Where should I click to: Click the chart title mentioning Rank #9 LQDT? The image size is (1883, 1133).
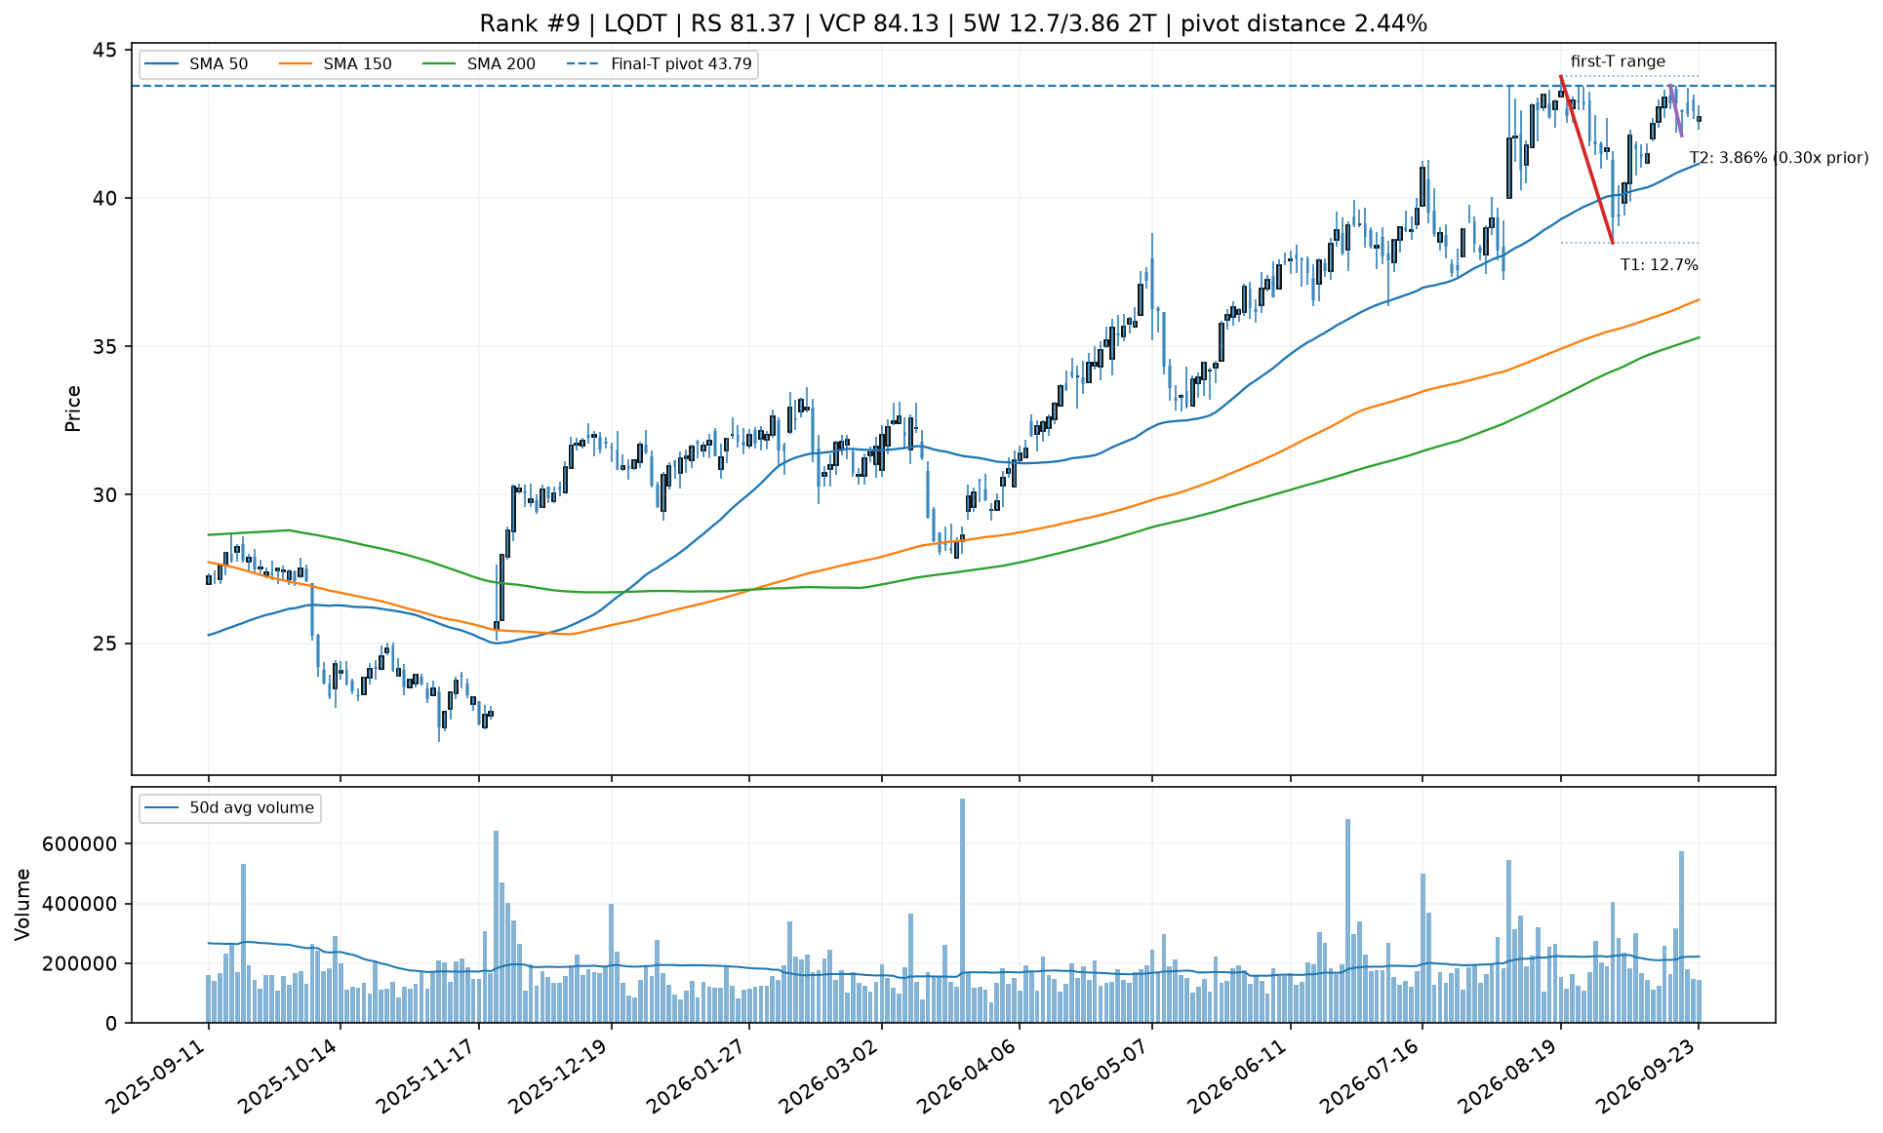tap(953, 23)
